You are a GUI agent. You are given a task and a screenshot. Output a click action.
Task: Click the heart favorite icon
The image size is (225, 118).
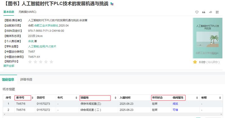click(x=197, y=12)
